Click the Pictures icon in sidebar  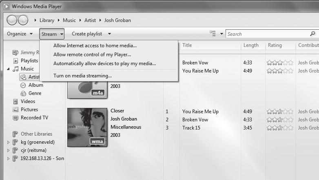pos(16,110)
